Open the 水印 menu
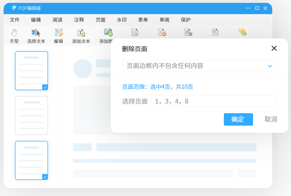The image size is (291, 196). coord(122,20)
